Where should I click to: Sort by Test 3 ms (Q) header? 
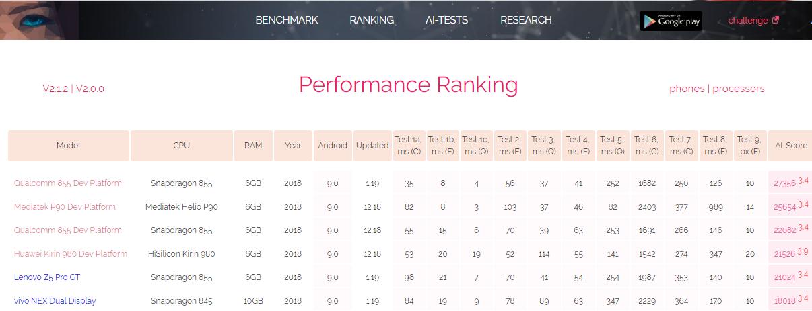click(x=544, y=146)
